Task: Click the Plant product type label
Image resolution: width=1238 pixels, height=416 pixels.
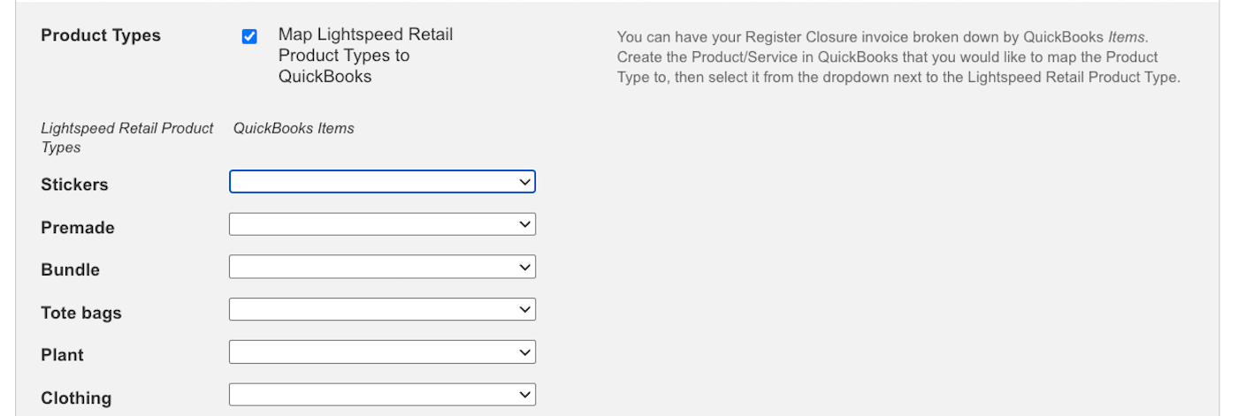Action: pos(62,355)
